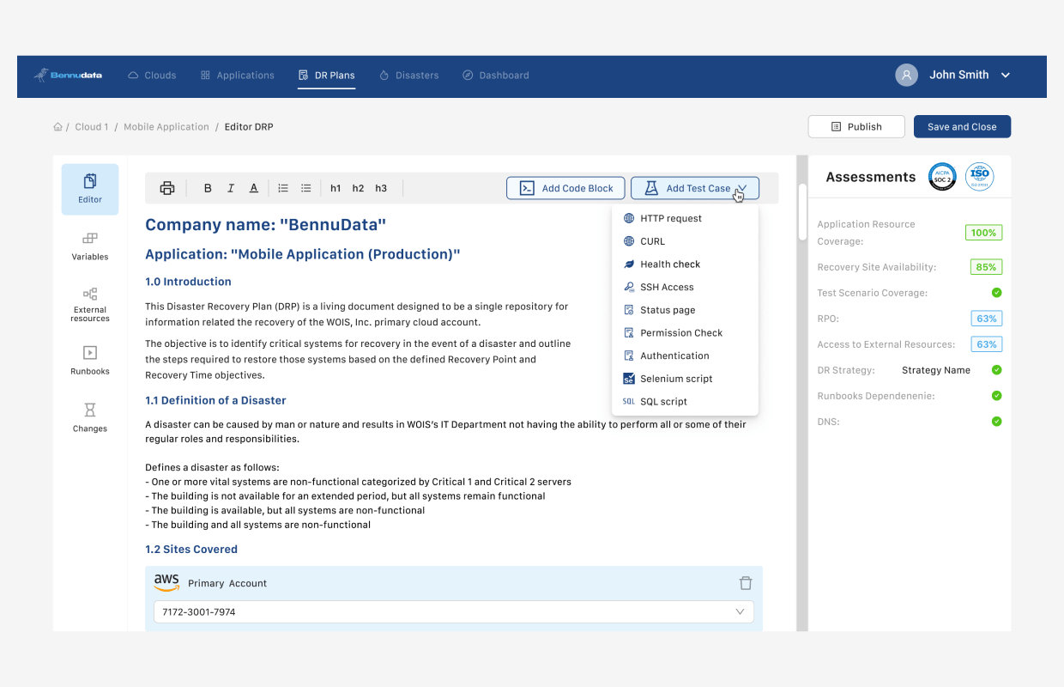Open the Variables sidebar panel
1064x687 pixels.
click(90, 246)
